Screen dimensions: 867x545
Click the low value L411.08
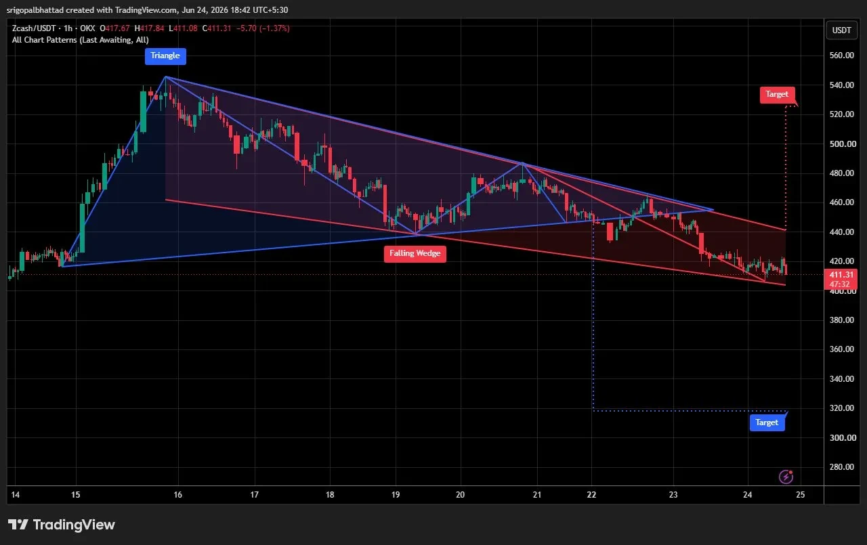[x=182, y=28]
